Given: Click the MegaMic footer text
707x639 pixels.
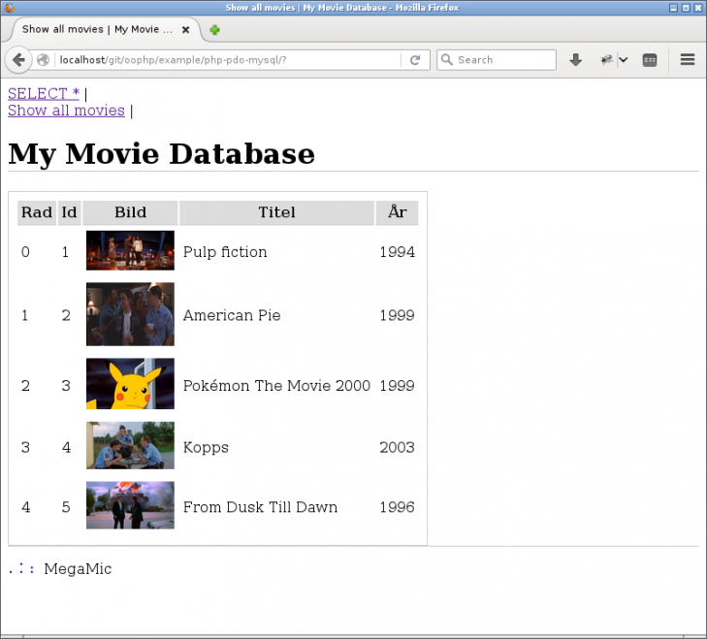Looking at the screenshot, I should point(78,569).
